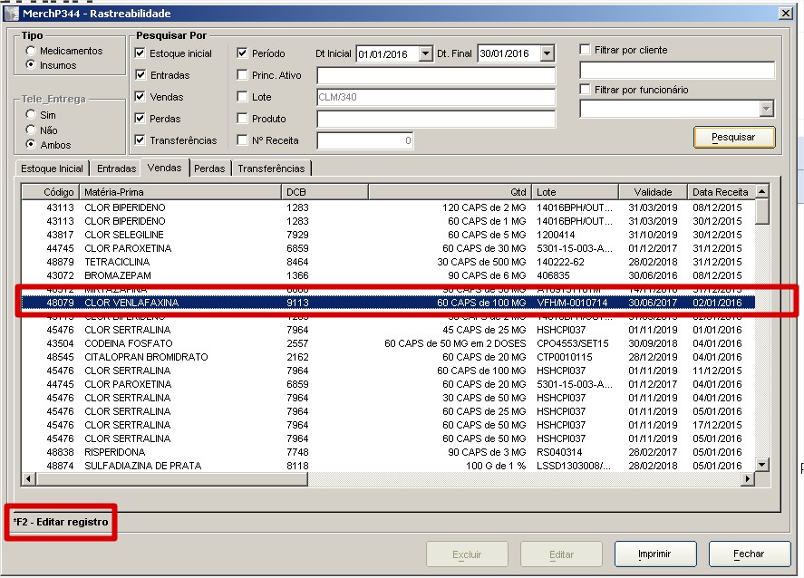The height and width of the screenshot is (578, 804).
Task: Expand the funcionário combo box
Action: [766, 109]
